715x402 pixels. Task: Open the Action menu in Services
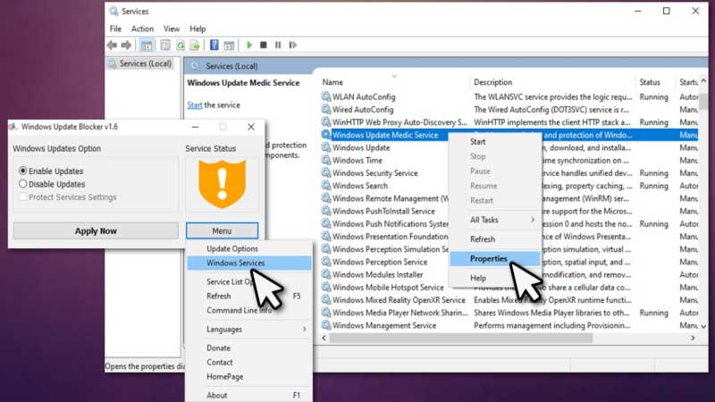tap(142, 29)
